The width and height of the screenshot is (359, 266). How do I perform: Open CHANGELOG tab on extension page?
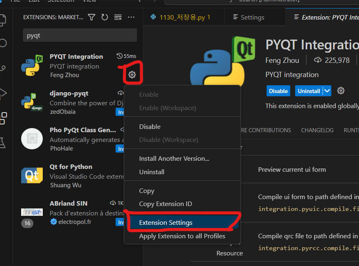click(317, 130)
